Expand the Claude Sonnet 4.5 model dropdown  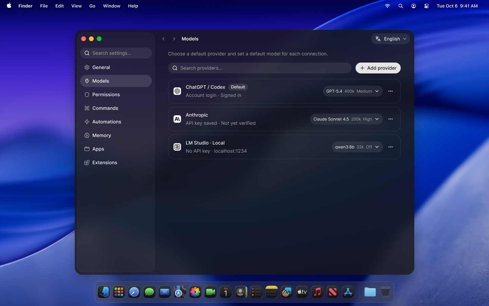point(346,119)
